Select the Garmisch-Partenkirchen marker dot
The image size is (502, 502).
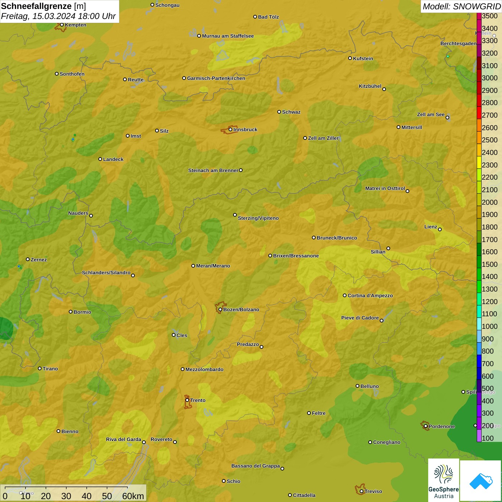click(184, 78)
